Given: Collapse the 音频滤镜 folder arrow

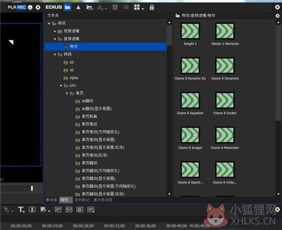Looking at the screenshot, I should click(55, 39).
